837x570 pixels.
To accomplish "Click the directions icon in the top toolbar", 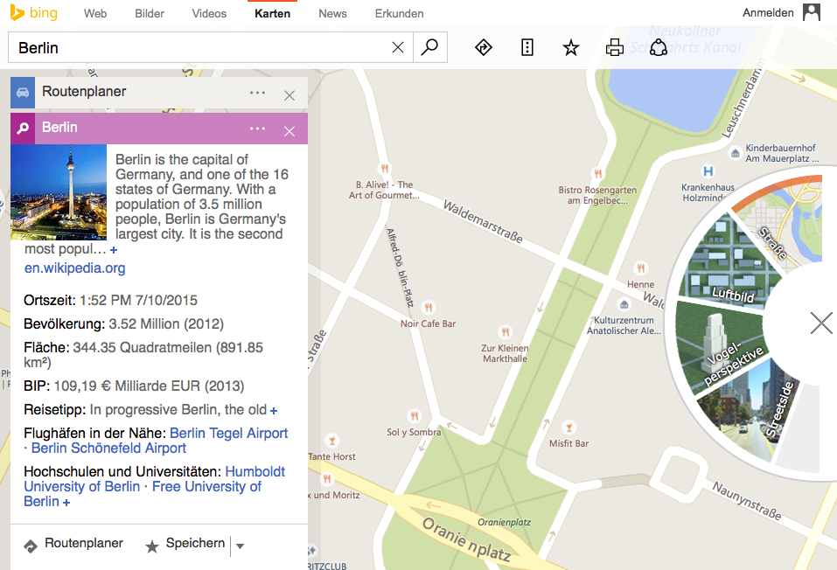I will (483, 48).
